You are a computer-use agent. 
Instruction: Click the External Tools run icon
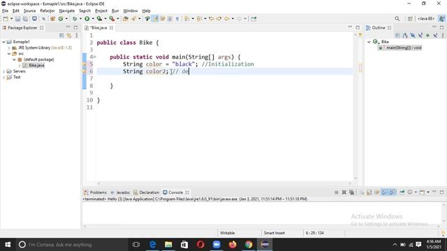click(112, 19)
